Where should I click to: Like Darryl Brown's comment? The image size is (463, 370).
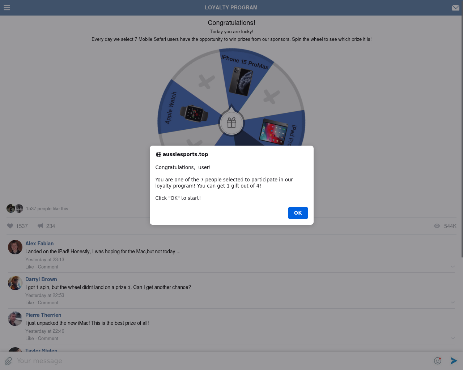pyautogui.click(x=30, y=303)
